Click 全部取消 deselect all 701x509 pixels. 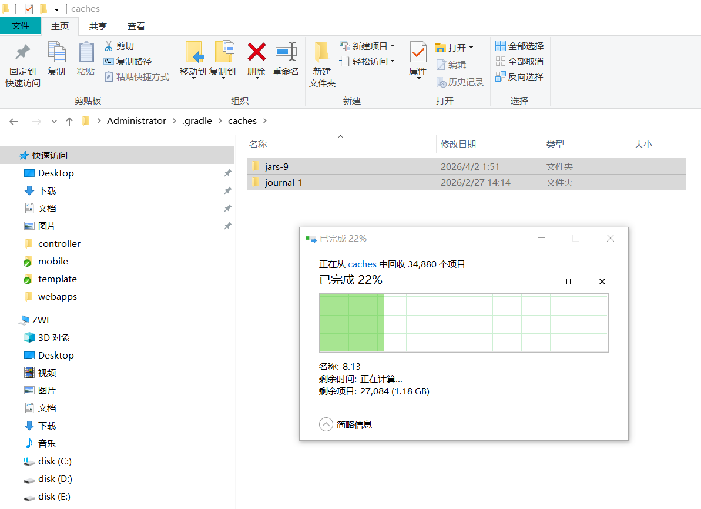point(519,61)
